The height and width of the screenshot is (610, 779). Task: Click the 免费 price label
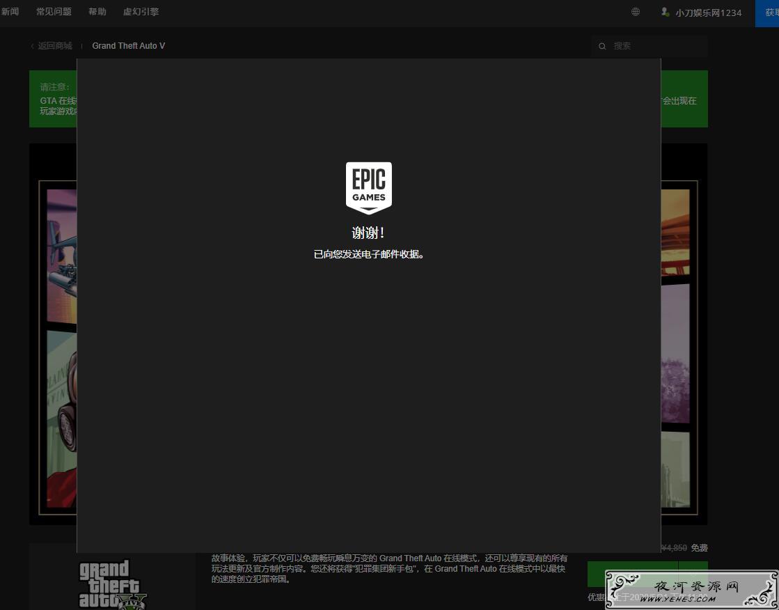(699, 548)
